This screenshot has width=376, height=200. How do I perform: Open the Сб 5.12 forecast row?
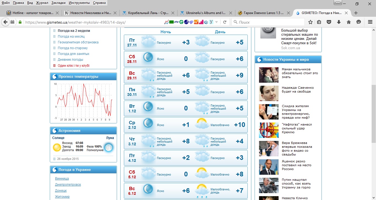tap(186, 174)
